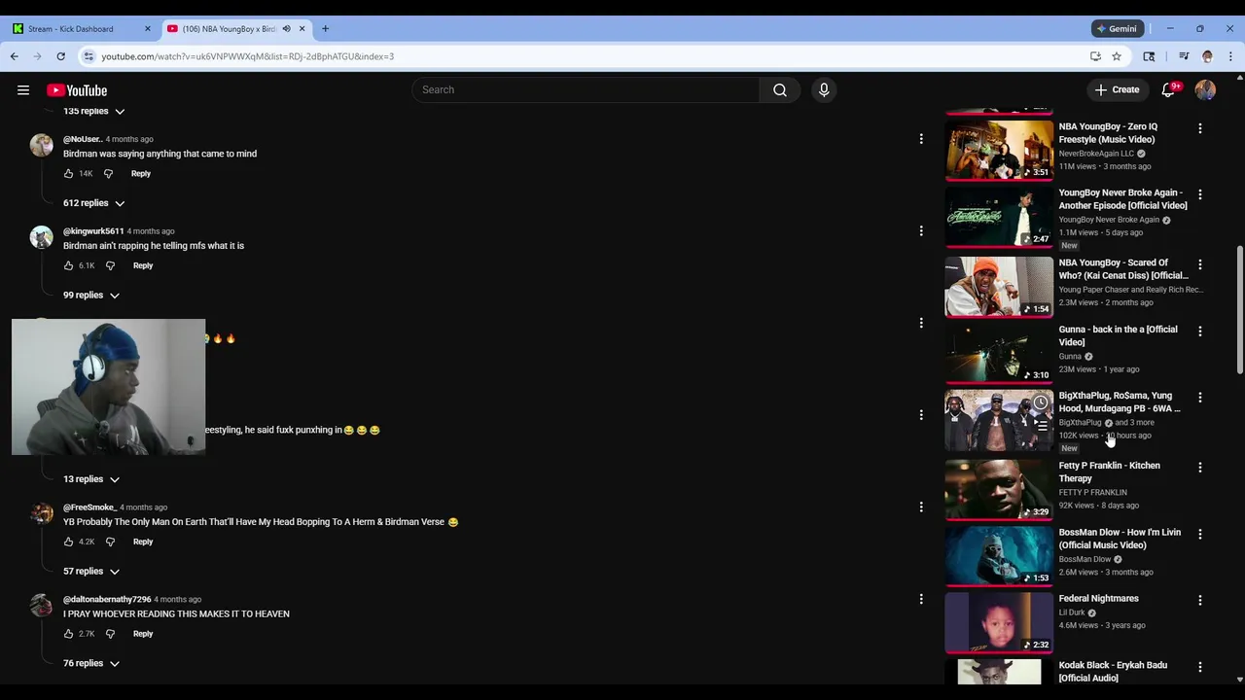
Task: Open the Chrome profile avatar
Action: click(x=1207, y=56)
